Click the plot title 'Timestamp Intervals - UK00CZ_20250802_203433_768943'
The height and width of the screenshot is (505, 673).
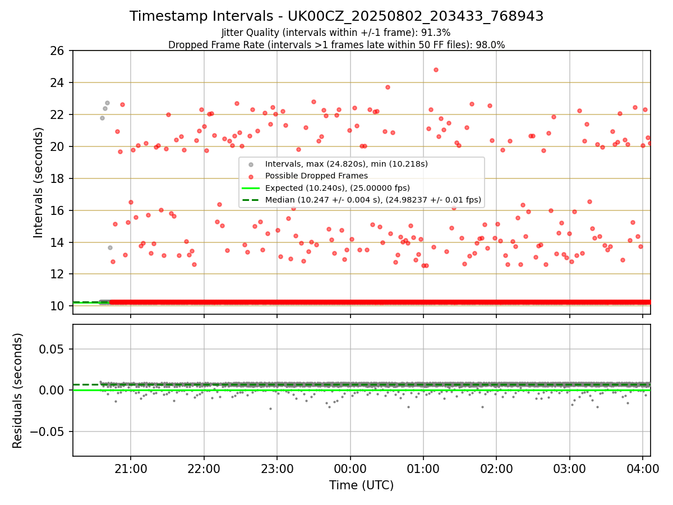click(x=336, y=16)
